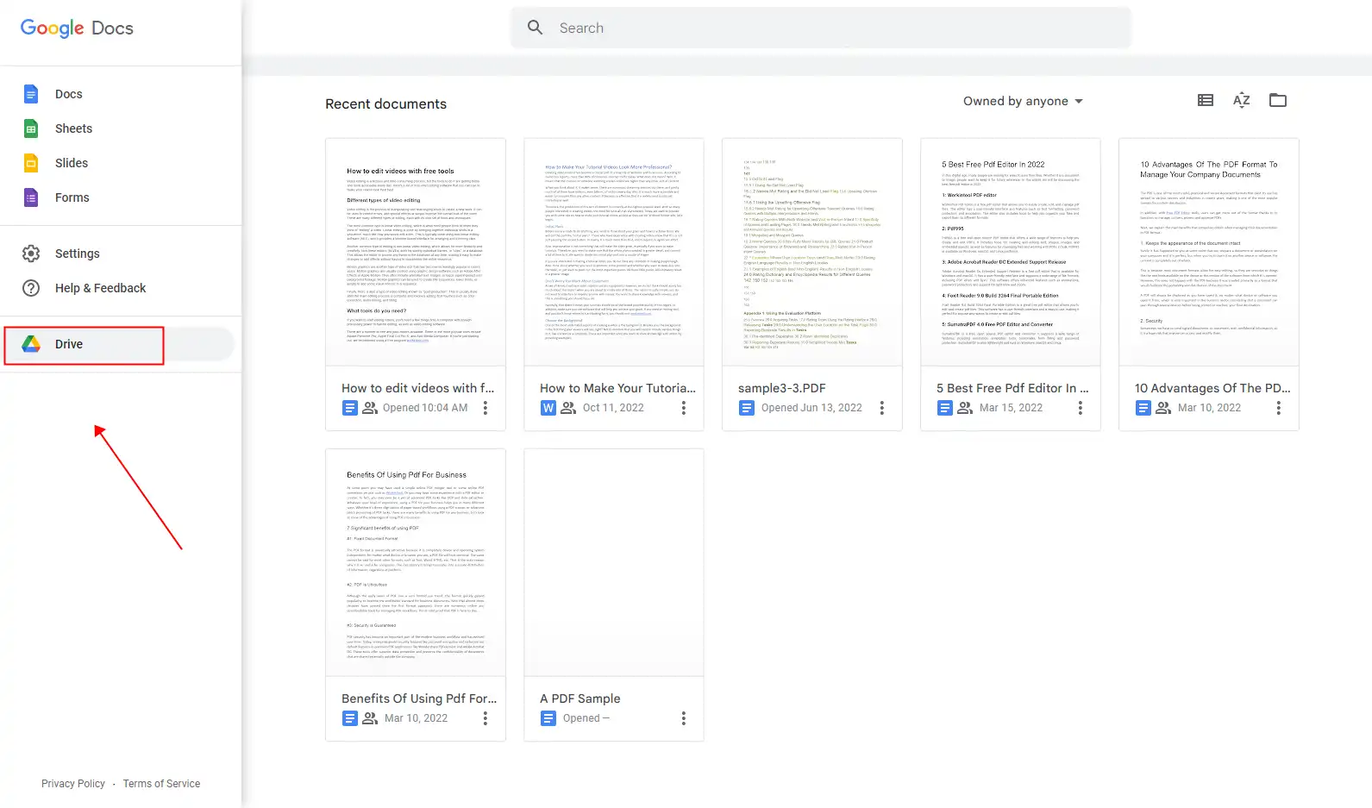The height and width of the screenshot is (808, 1372).
Task: Focus the Search input field
Action: coord(820,28)
